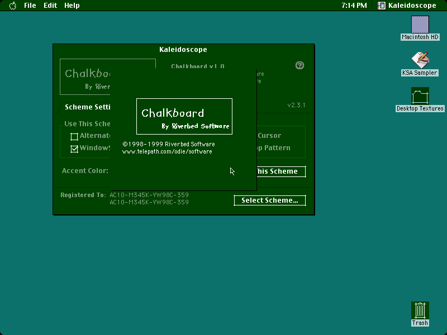
Task: Click the Kaleidoscope window title
Action: pos(183,50)
